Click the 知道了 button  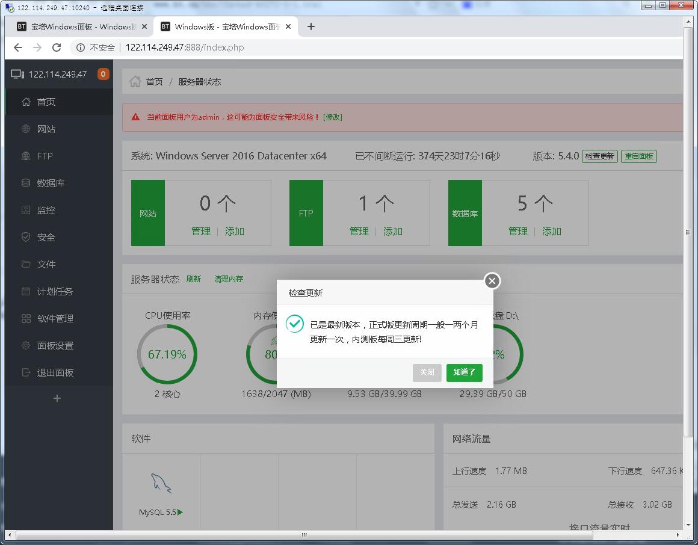pyautogui.click(x=465, y=372)
